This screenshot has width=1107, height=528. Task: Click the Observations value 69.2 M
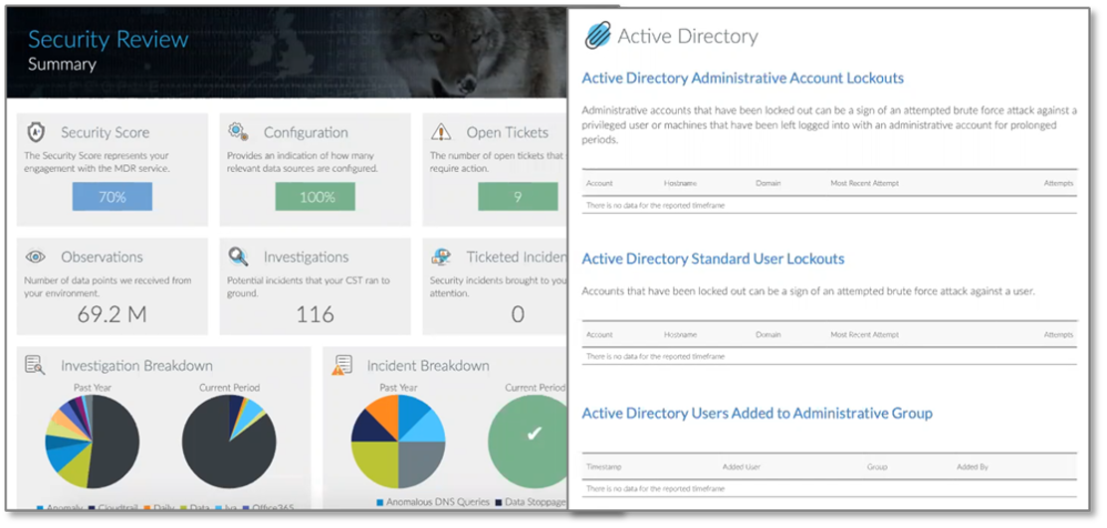(x=112, y=314)
